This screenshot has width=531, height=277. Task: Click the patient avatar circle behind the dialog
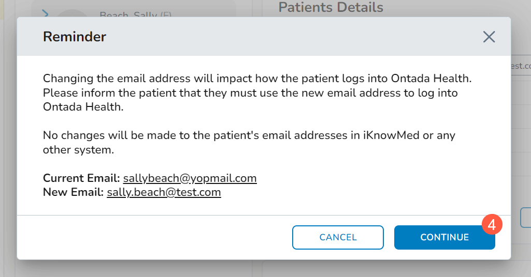click(71, 14)
